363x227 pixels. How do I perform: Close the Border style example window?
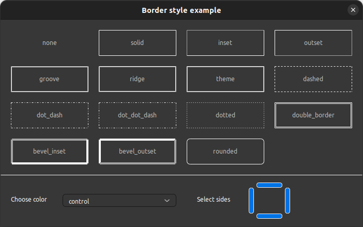(353, 10)
